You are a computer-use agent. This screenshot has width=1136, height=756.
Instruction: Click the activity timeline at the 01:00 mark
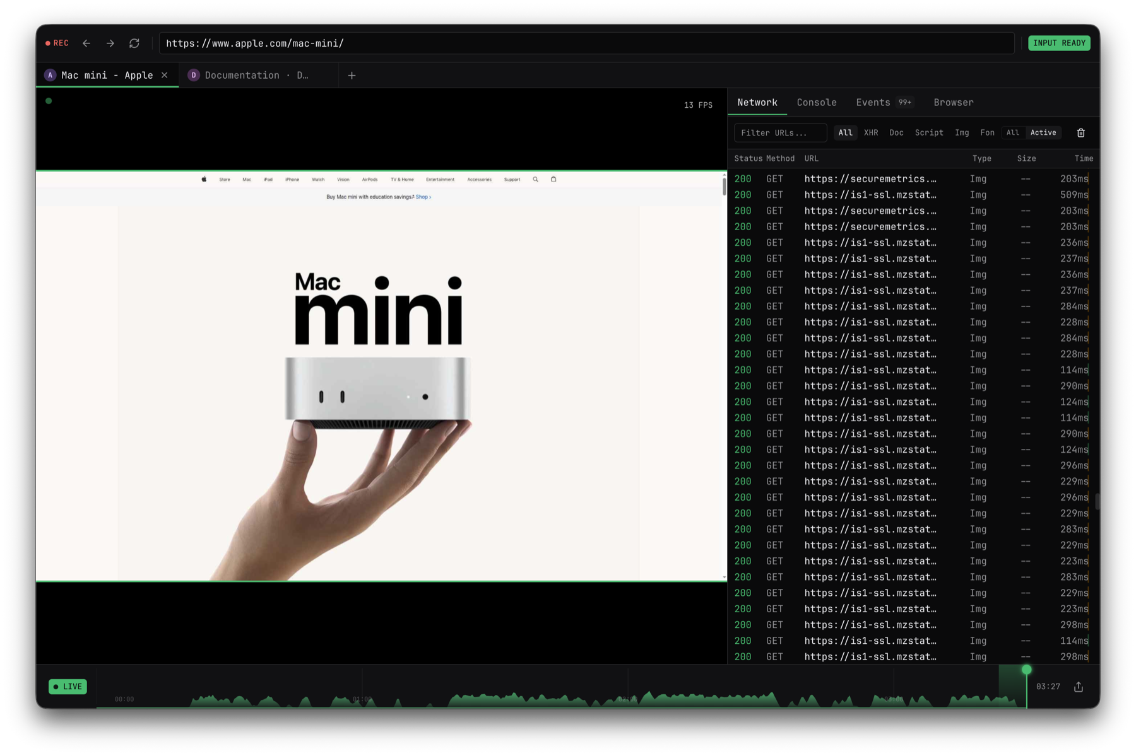362,699
